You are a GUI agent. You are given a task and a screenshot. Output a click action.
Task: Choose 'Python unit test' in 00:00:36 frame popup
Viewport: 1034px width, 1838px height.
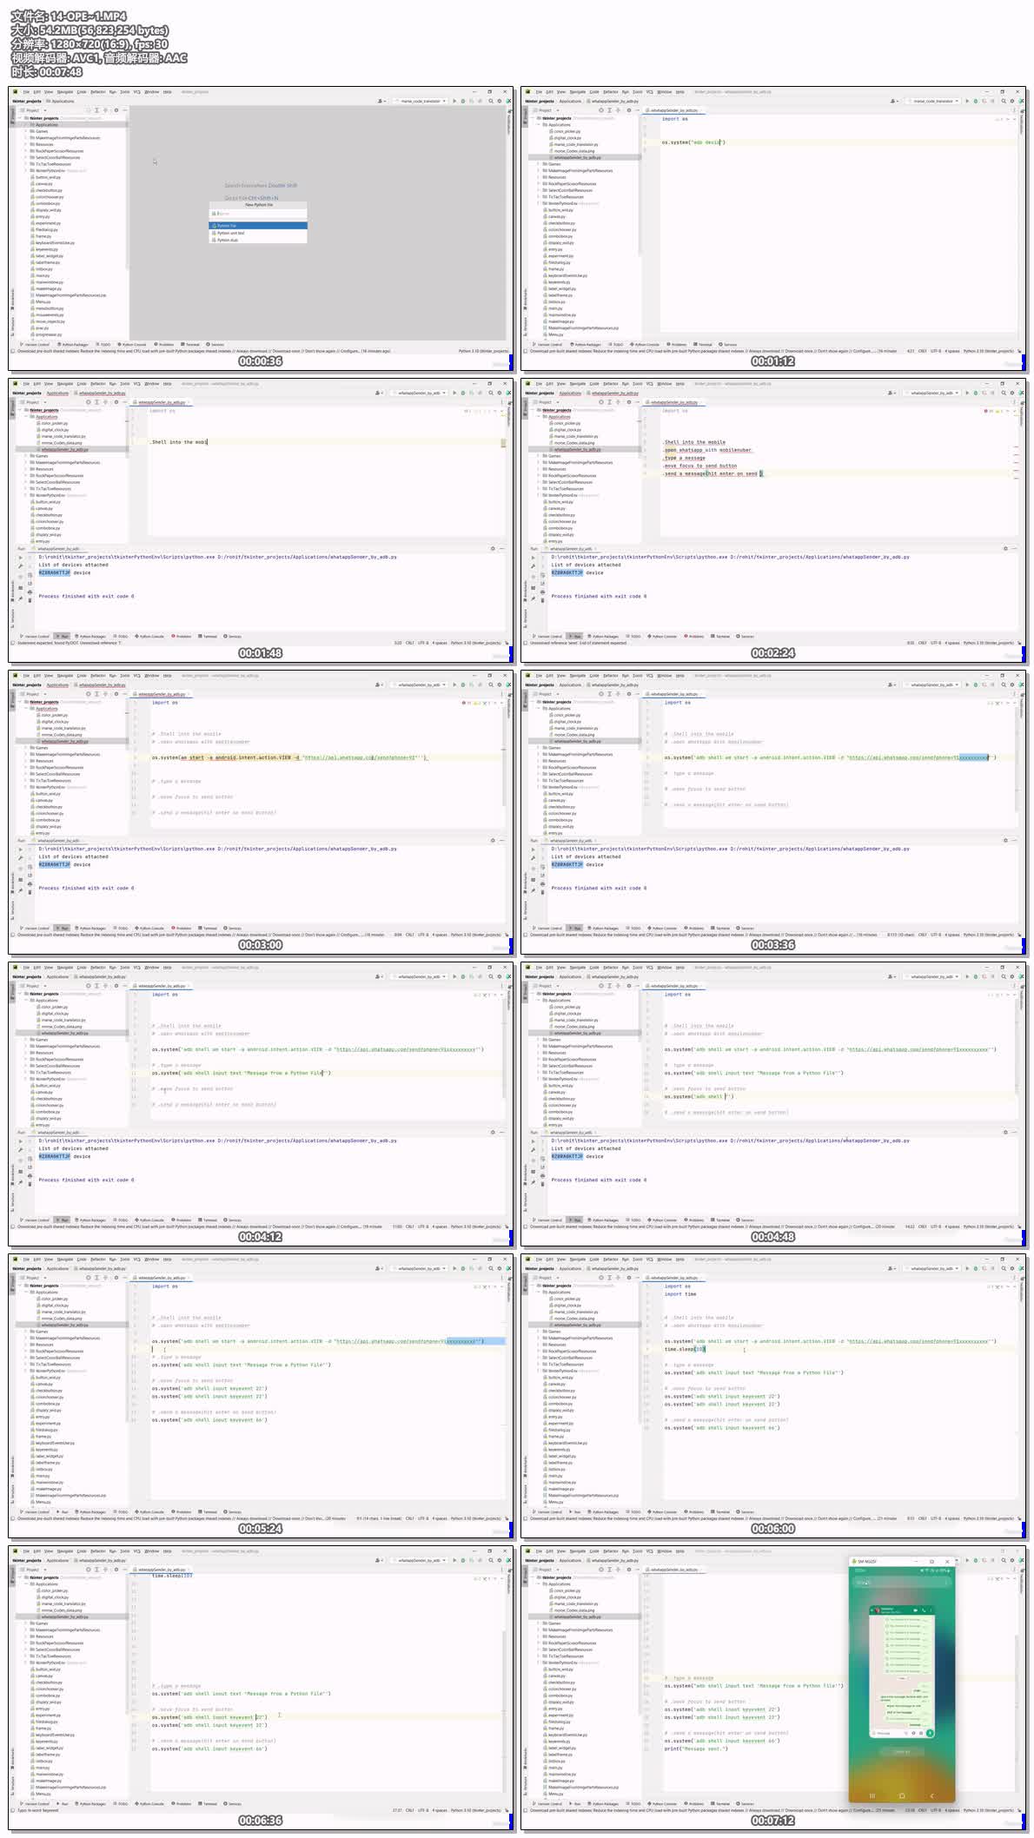[x=258, y=233]
